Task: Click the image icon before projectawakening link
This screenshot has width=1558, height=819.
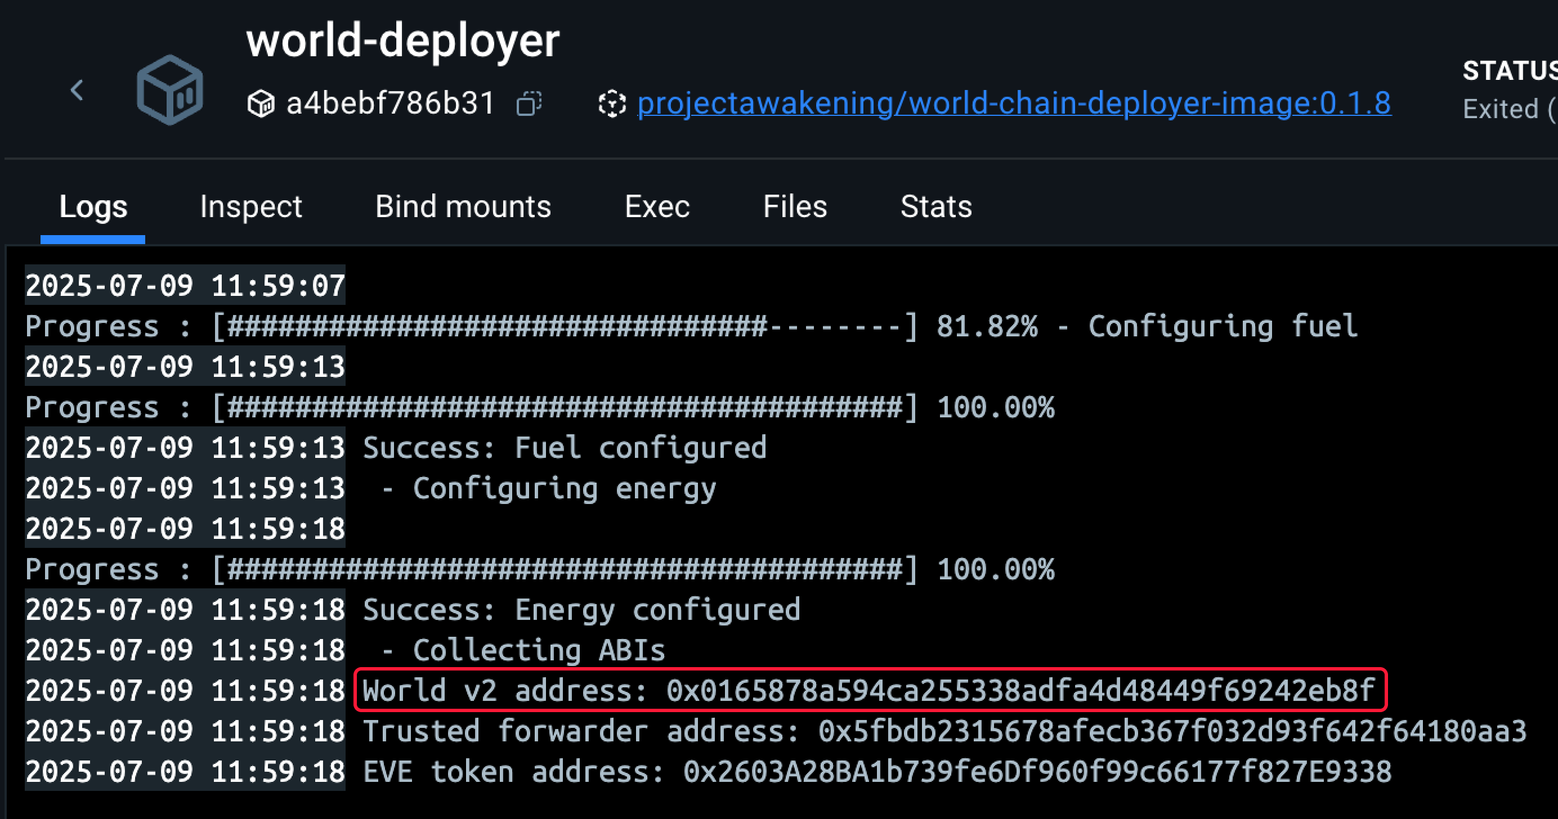Action: tap(611, 103)
